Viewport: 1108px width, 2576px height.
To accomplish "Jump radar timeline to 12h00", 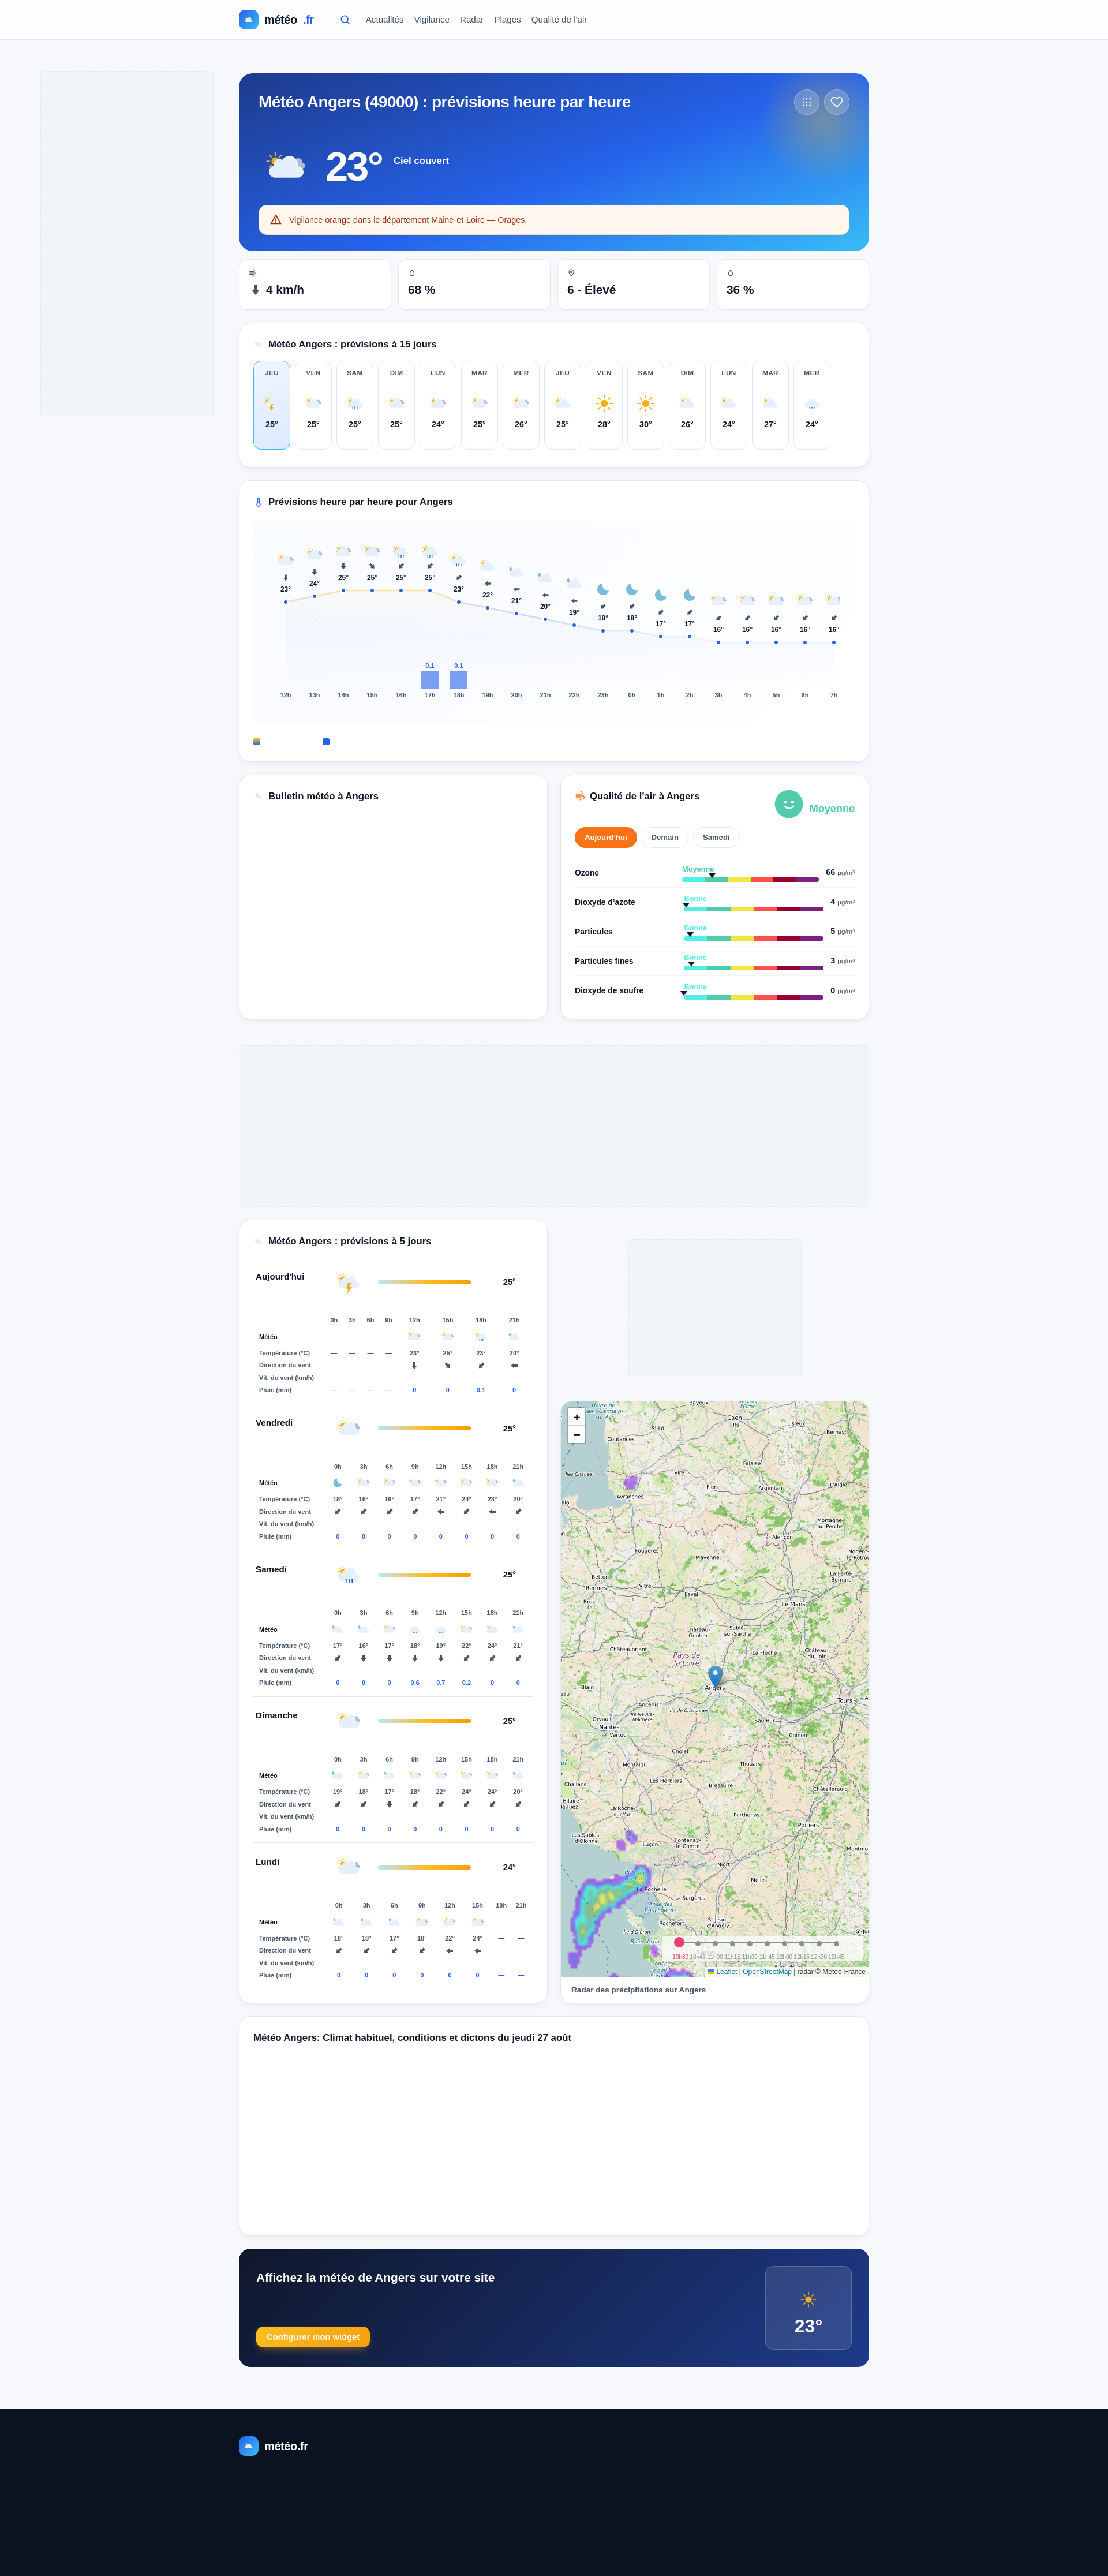I will (784, 1944).
